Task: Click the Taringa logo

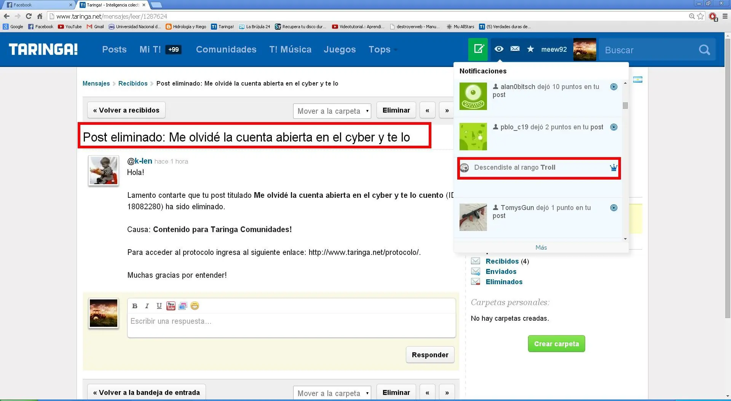Action: (43, 49)
